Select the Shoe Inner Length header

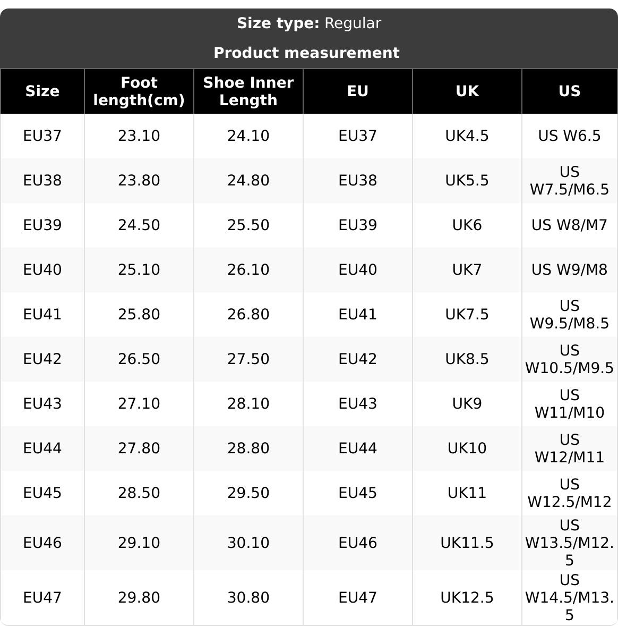point(248,91)
